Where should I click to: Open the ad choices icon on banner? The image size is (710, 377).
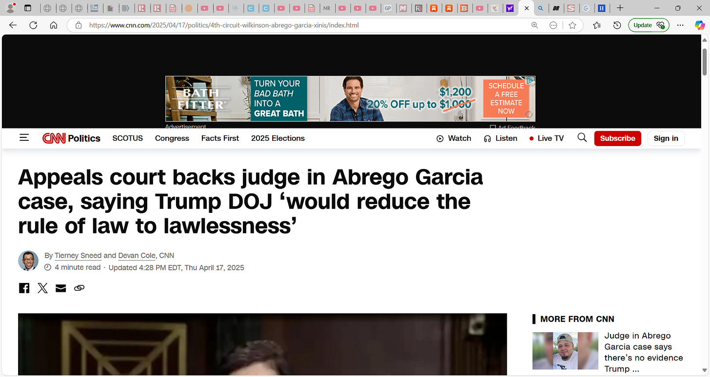530,80
